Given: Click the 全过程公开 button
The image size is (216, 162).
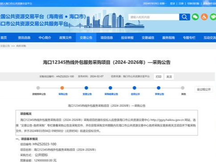Looking at the screenshot, I should pos(204,89).
